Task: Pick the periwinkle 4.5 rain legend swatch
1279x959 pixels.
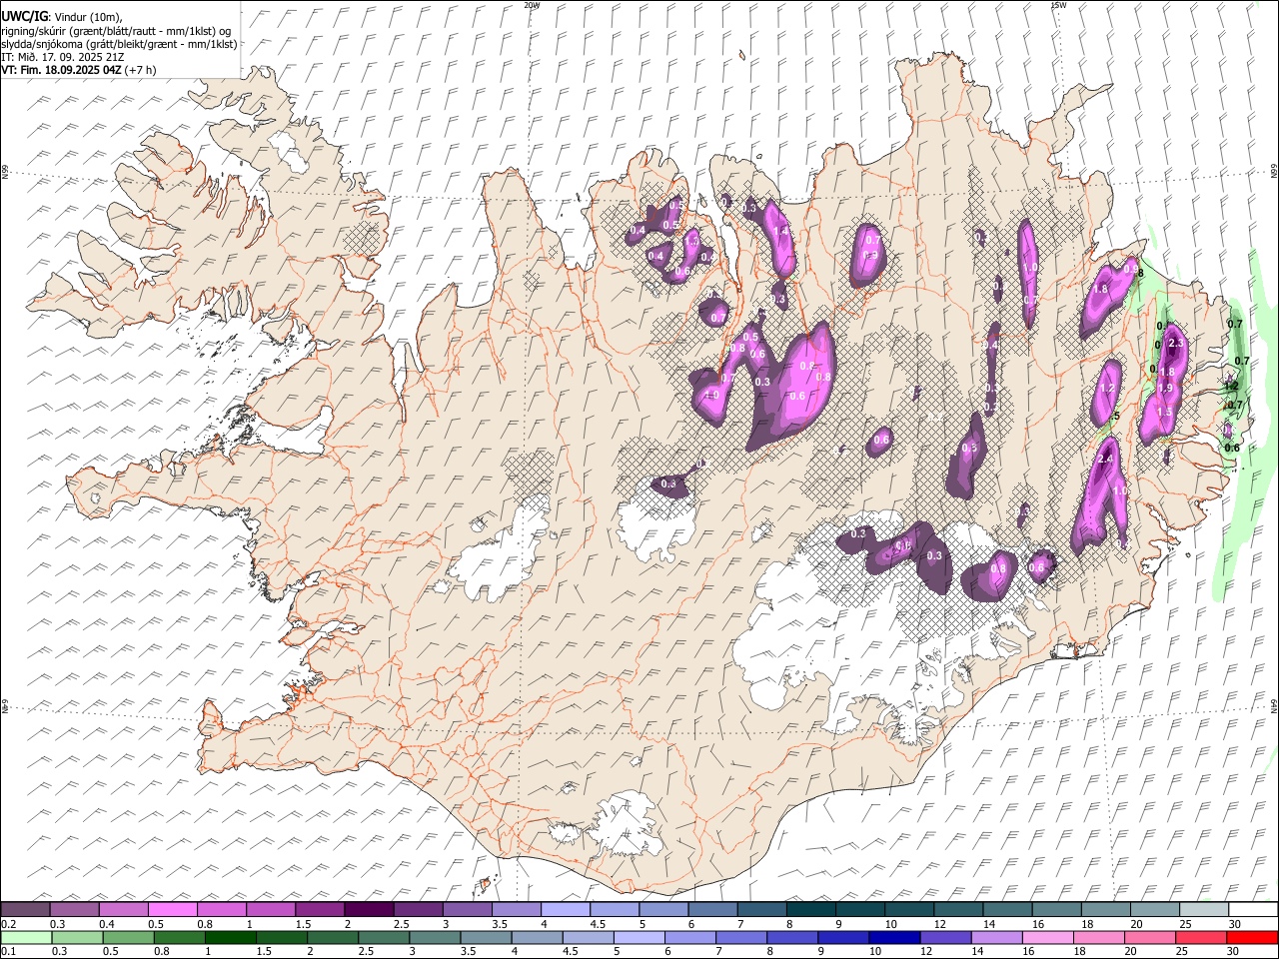Action: point(587,938)
